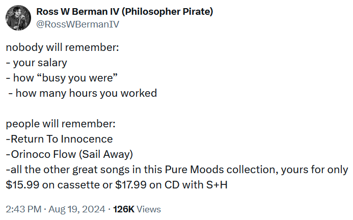This screenshot has width=353, height=220.
Task: Click the "busy you were" line
Action: pos(62,78)
